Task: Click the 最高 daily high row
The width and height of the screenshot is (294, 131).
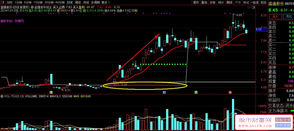Action: pyautogui.click(x=281, y=72)
